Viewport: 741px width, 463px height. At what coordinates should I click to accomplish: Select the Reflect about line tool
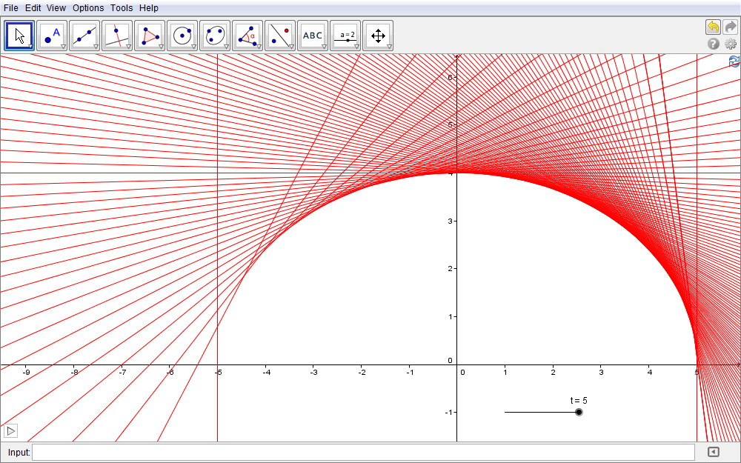(280, 35)
